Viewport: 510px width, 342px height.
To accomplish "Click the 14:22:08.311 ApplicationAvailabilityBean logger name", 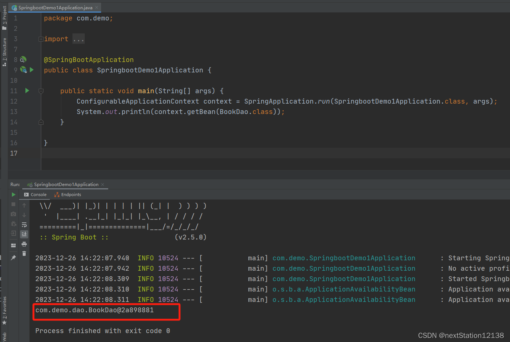I will coord(344,300).
